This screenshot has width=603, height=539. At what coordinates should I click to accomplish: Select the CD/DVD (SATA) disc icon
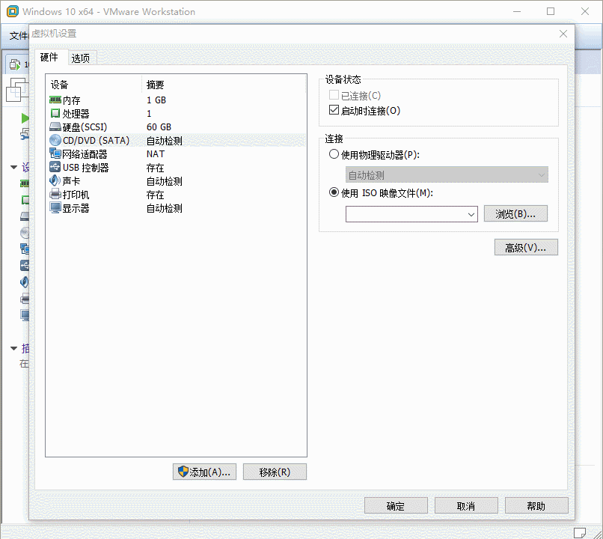coord(55,141)
